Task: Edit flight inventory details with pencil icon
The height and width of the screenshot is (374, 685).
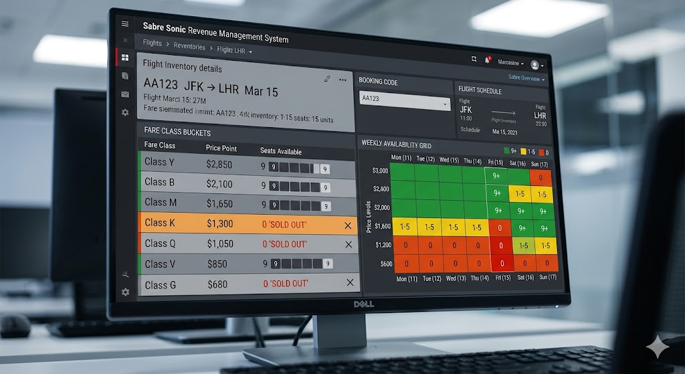Action: [327, 79]
